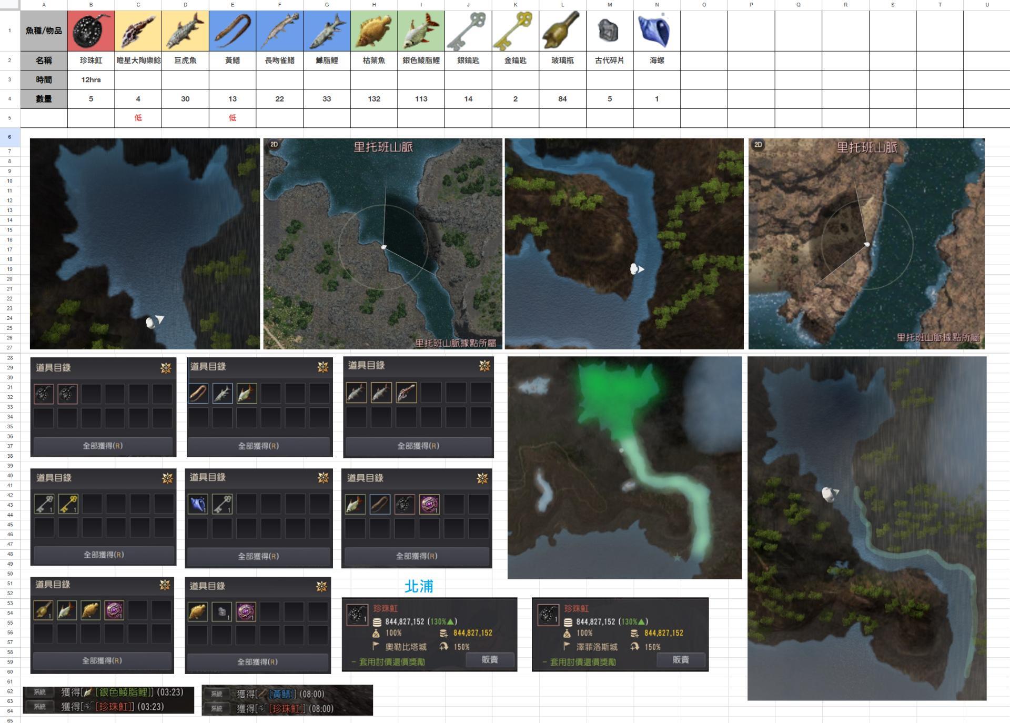Click the gray 魚種/物品 header cell

click(x=44, y=31)
